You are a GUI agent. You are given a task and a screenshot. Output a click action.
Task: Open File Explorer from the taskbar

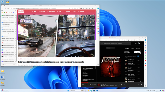88,90
